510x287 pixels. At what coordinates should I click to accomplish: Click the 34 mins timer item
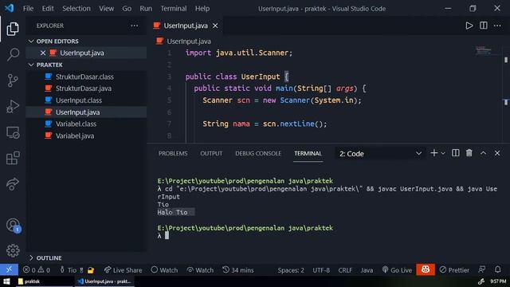click(x=238, y=270)
